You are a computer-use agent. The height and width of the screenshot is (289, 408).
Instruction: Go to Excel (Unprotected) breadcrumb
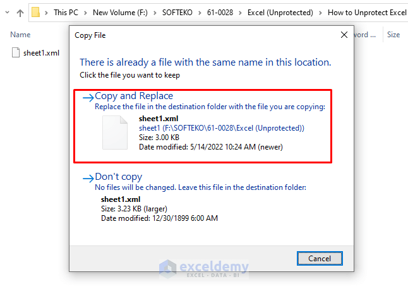pyautogui.click(x=281, y=12)
